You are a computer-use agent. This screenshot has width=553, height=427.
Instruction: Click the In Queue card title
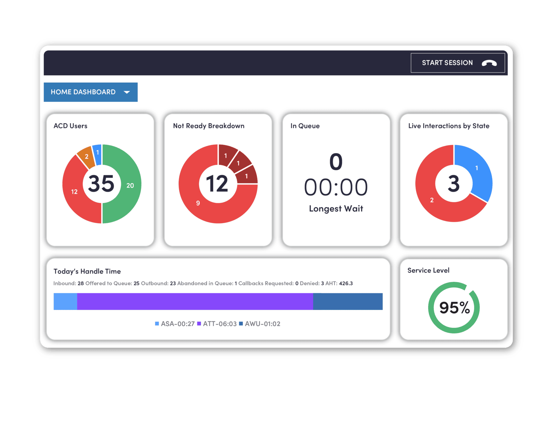305,126
